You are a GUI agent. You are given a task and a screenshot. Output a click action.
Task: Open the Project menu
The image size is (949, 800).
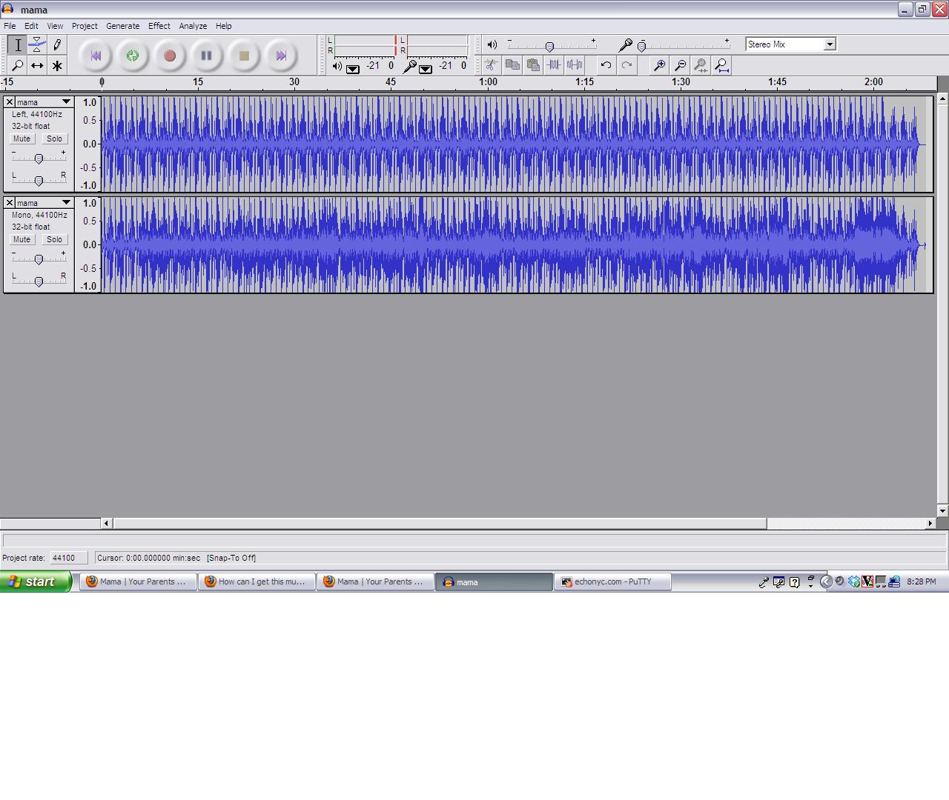pos(85,26)
